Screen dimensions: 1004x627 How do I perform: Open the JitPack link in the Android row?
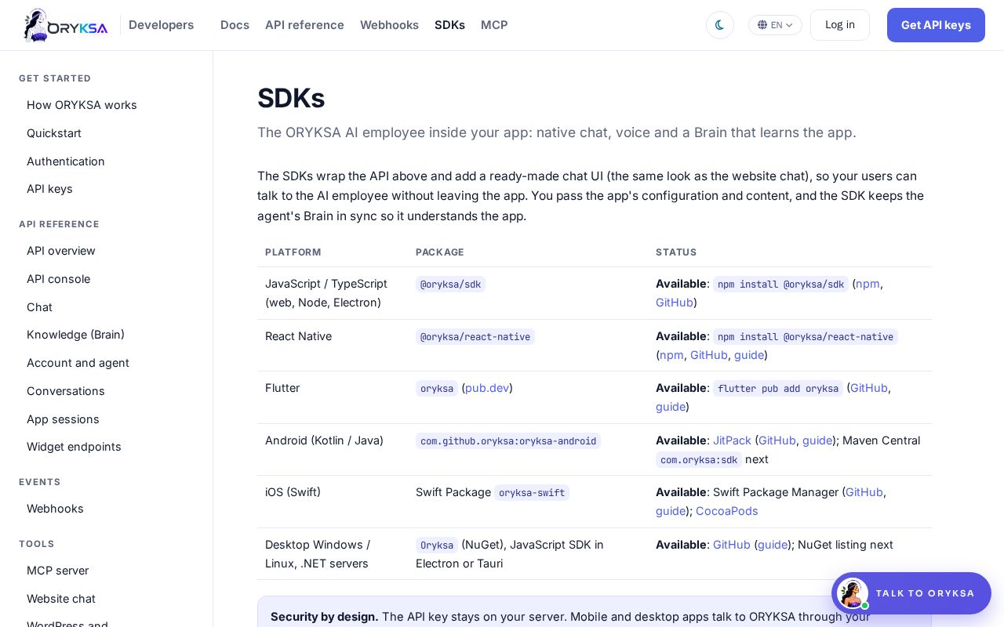732,440
